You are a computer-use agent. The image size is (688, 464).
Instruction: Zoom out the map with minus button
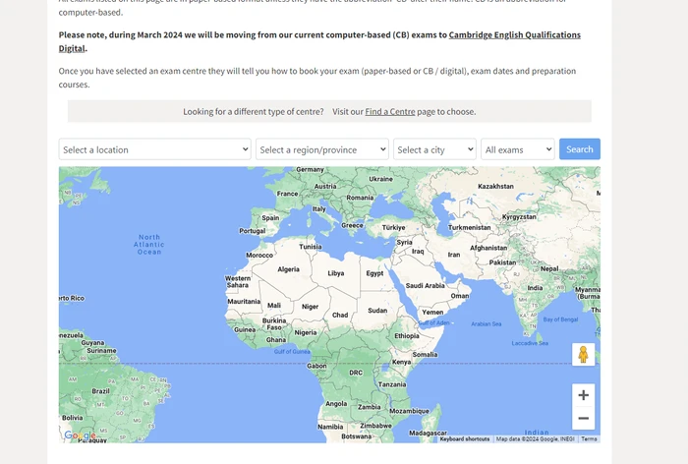coord(583,419)
